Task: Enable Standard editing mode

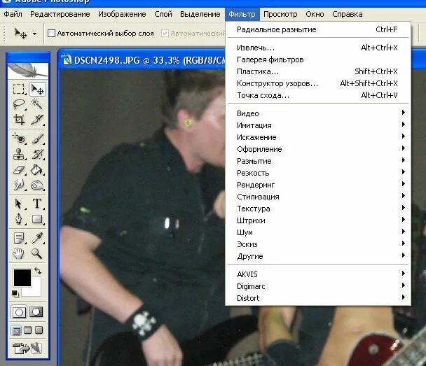Action: [19, 312]
